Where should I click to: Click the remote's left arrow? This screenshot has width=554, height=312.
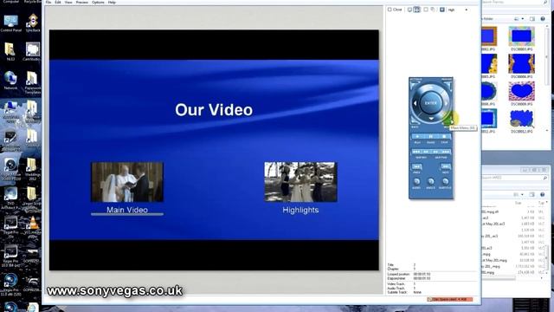click(x=415, y=103)
